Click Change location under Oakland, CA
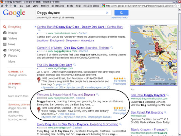The width and height of the screenshot is (181, 136). tap(17, 75)
